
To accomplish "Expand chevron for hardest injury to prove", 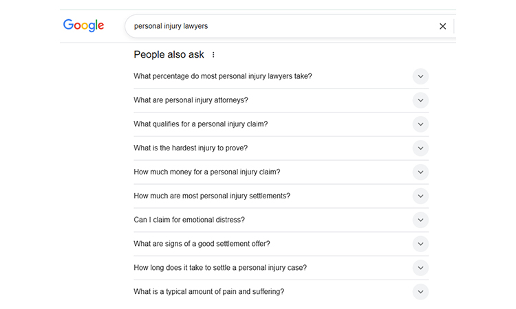I will pos(420,148).
